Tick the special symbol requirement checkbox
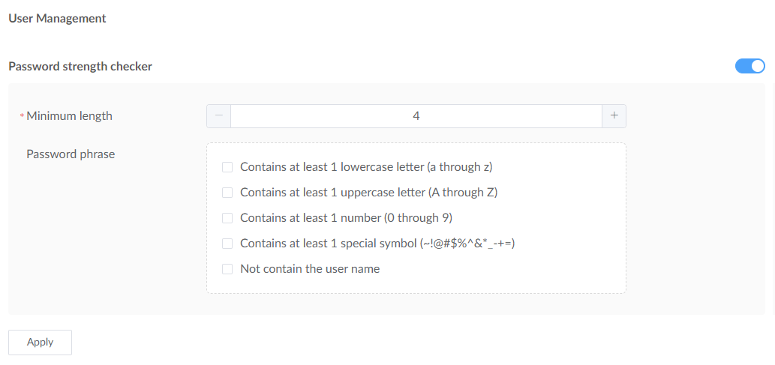This screenshot has width=775, height=365. coord(227,244)
